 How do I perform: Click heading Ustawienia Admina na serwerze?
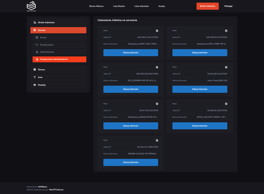117,20
